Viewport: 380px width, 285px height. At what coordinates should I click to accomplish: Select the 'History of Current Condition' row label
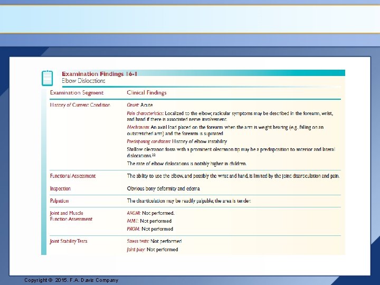coord(80,105)
